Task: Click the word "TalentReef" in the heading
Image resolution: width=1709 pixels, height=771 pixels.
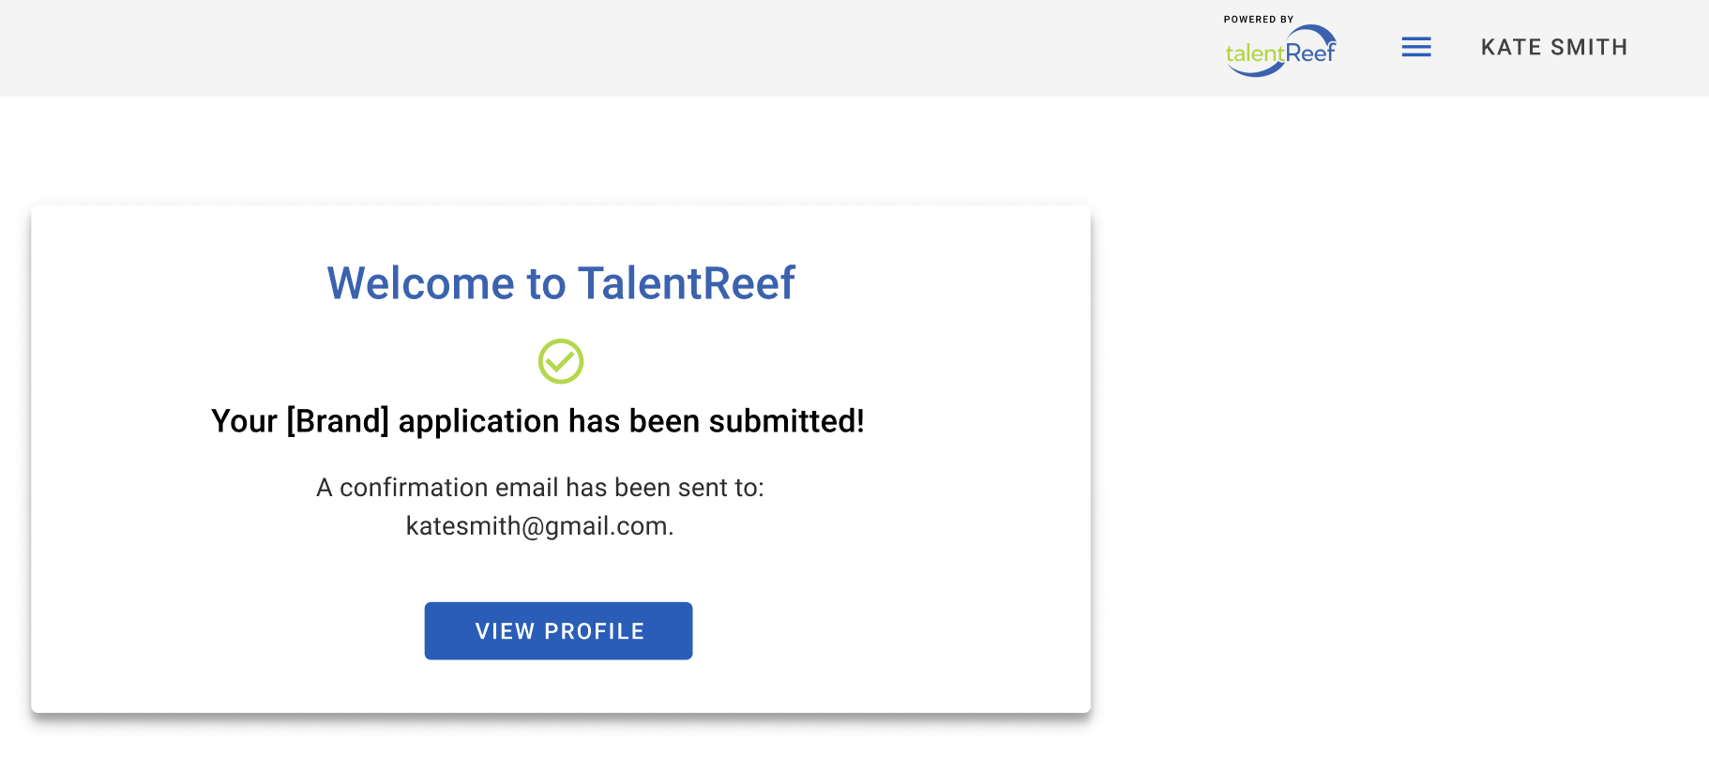Action: pos(687,283)
